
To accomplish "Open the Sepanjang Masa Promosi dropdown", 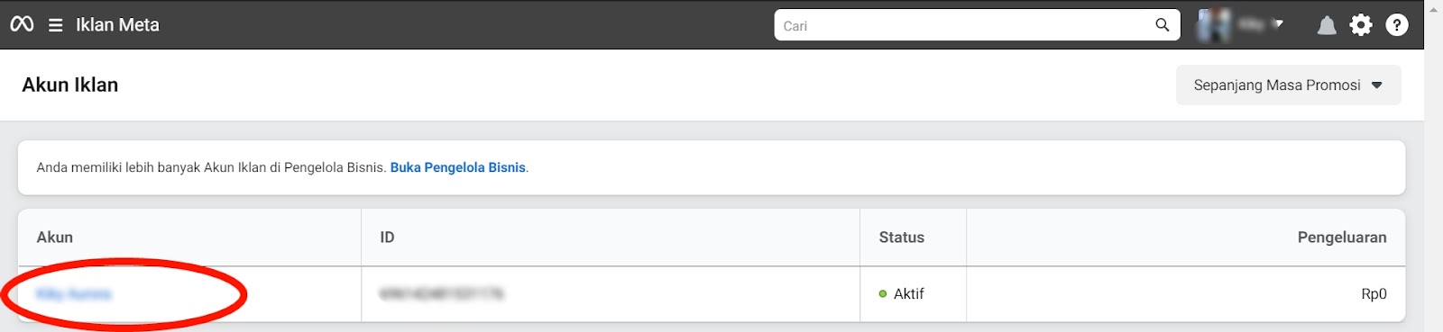I will (1288, 85).
